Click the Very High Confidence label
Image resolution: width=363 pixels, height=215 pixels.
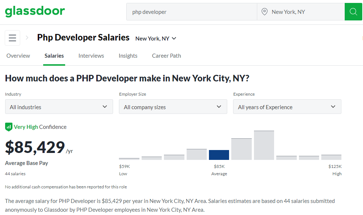click(x=40, y=127)
